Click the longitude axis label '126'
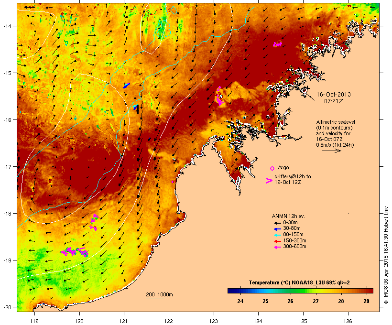This screenshot has width=392, height=325. pyautogui.click(x=348, y=321)
